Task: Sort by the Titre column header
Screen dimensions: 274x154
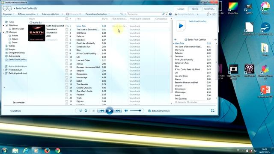Action: 78,19
